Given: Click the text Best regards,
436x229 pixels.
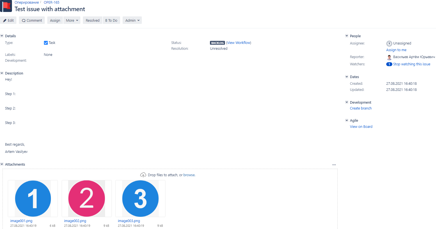Looking at the screenshot, I should click(15, 145).
